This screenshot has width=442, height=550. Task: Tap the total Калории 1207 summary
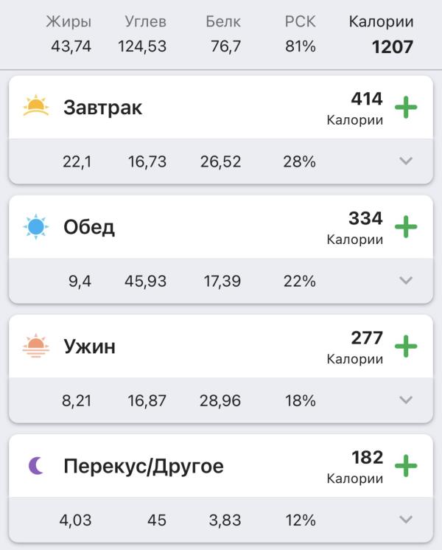point(392,47)
